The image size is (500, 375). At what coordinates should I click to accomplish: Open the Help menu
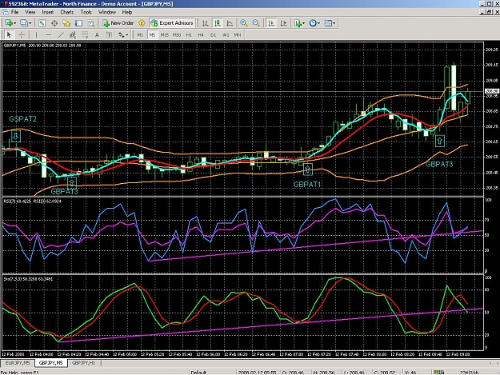pyautogui.click(x=127, y=12)
